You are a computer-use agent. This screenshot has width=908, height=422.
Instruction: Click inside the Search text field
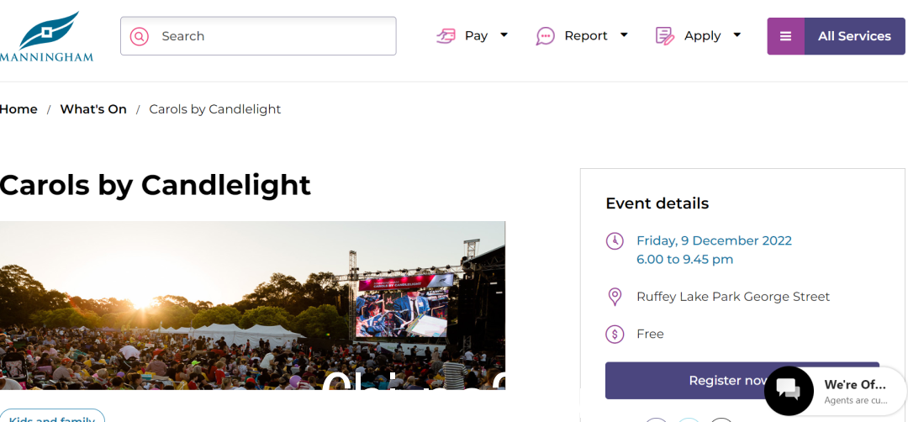pyautogui.click(x=269, y=36)
